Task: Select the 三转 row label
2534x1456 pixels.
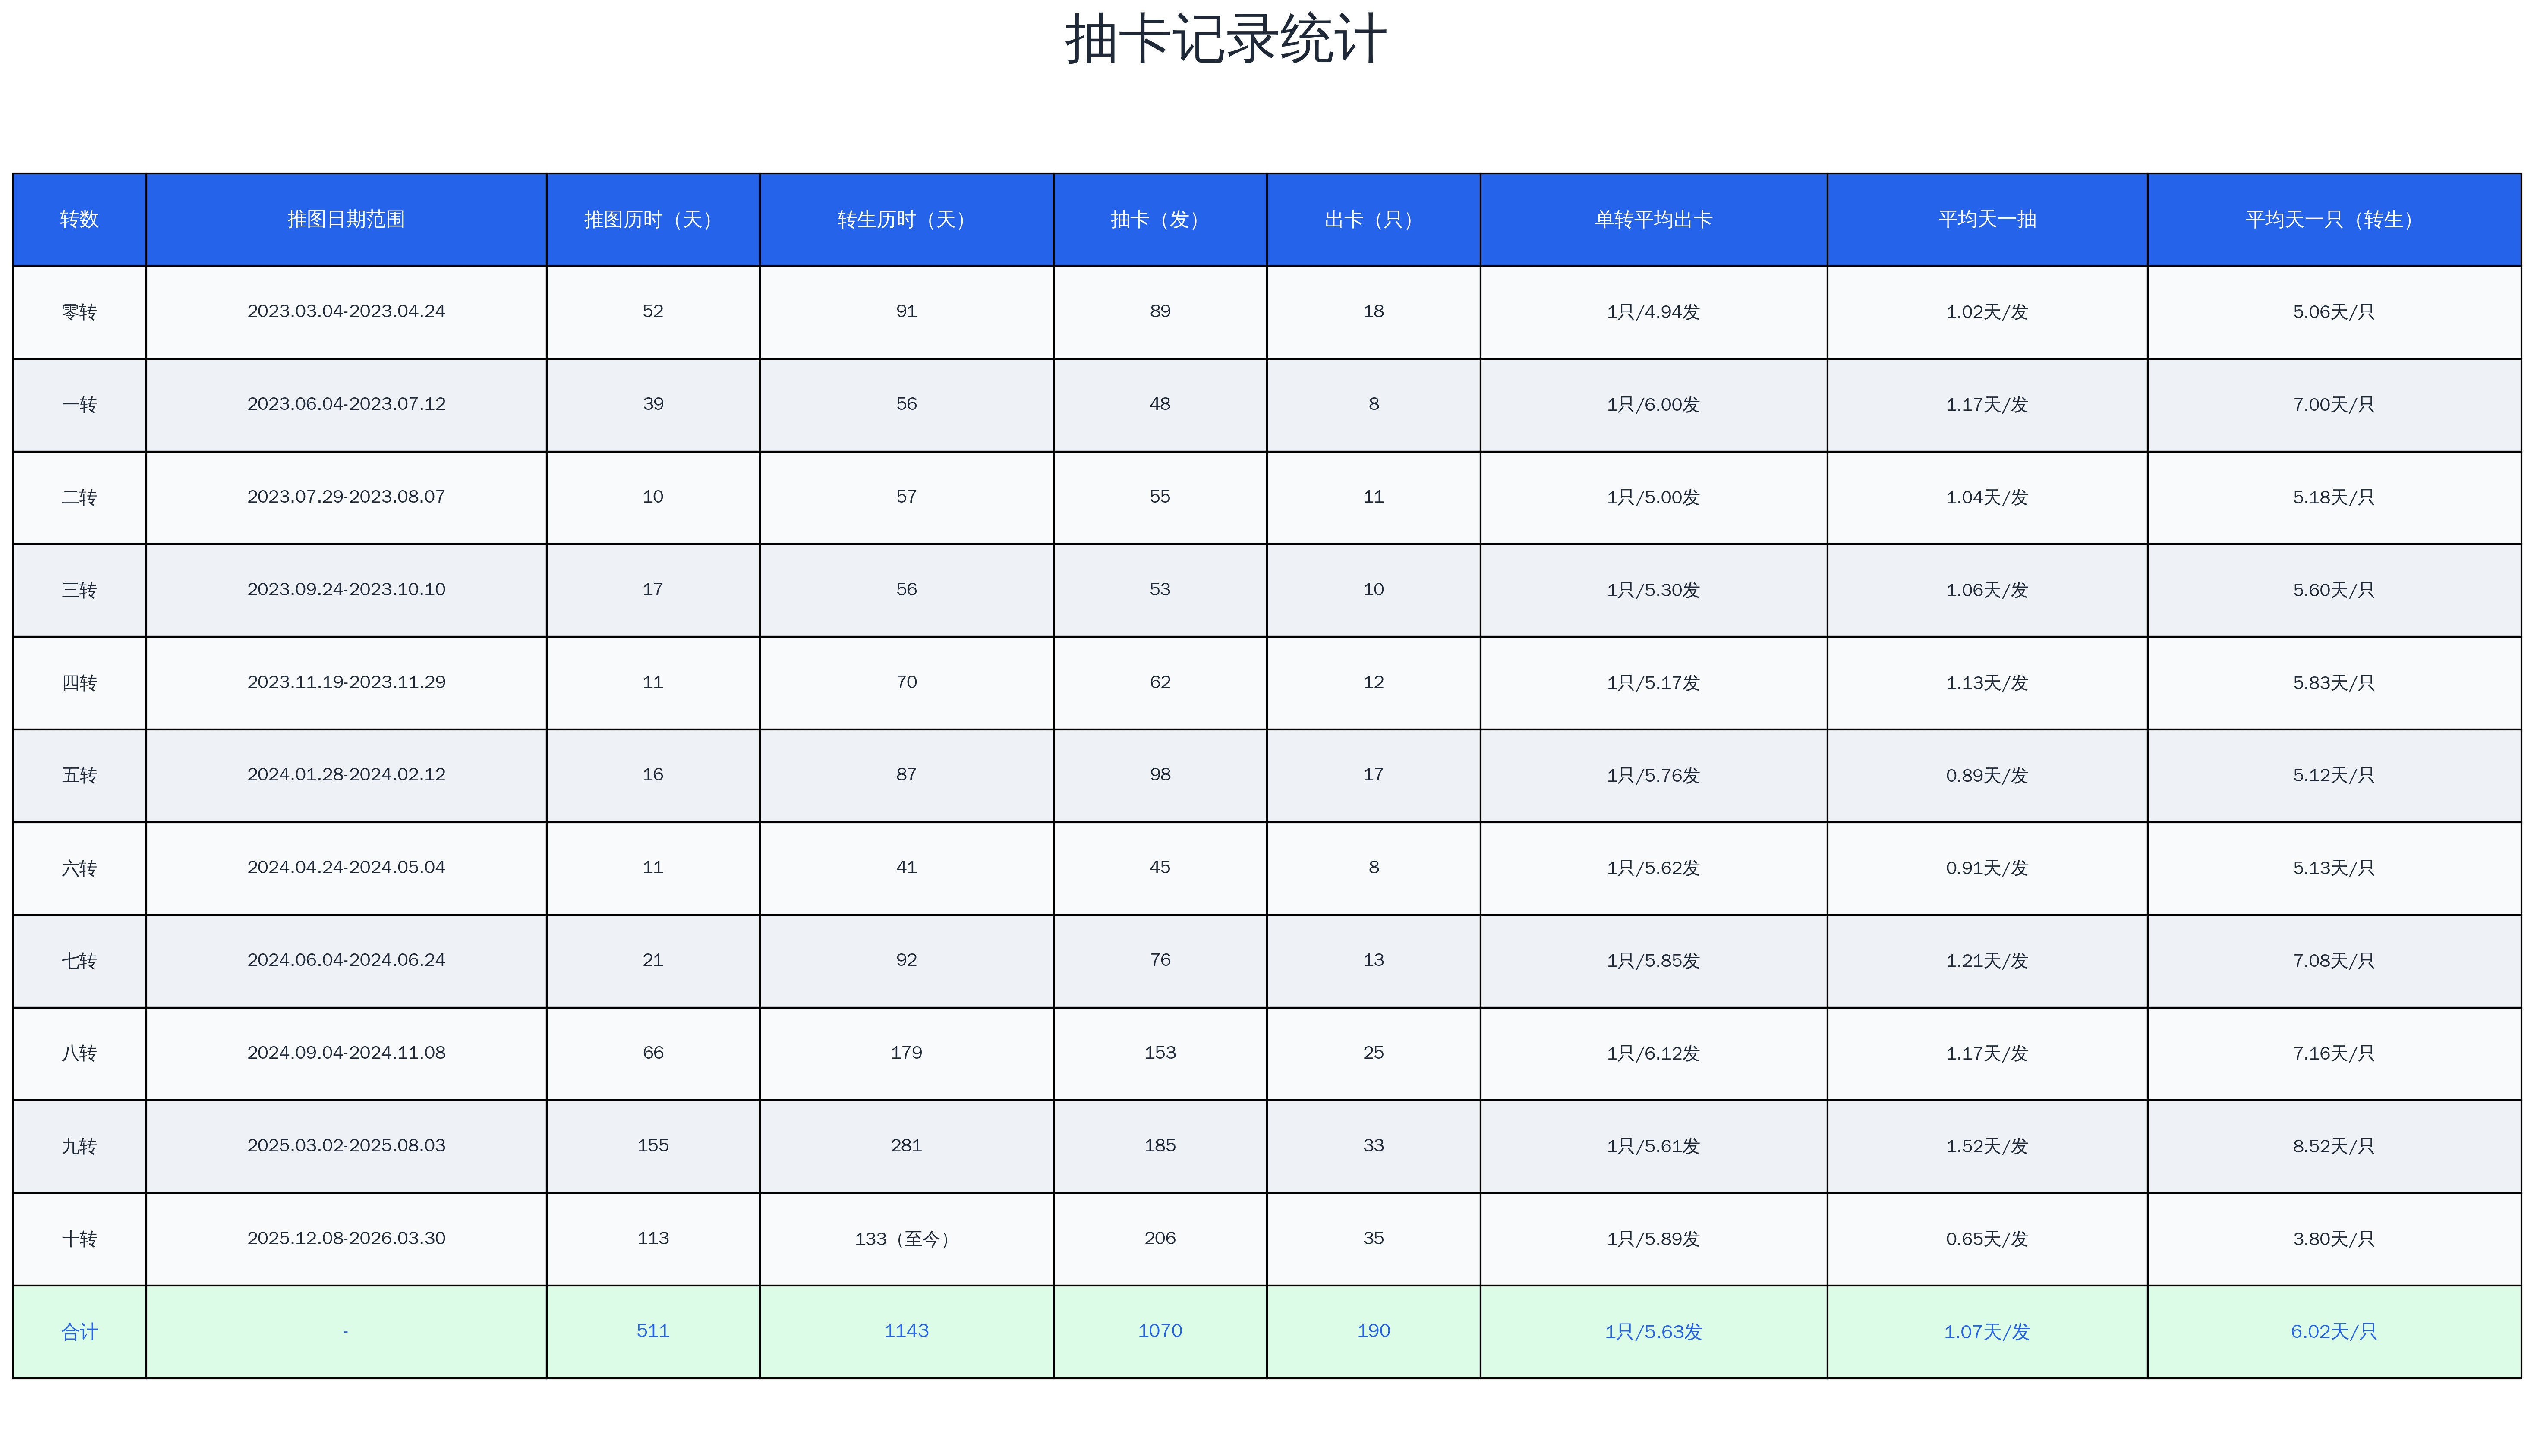Action: point(79,590)
